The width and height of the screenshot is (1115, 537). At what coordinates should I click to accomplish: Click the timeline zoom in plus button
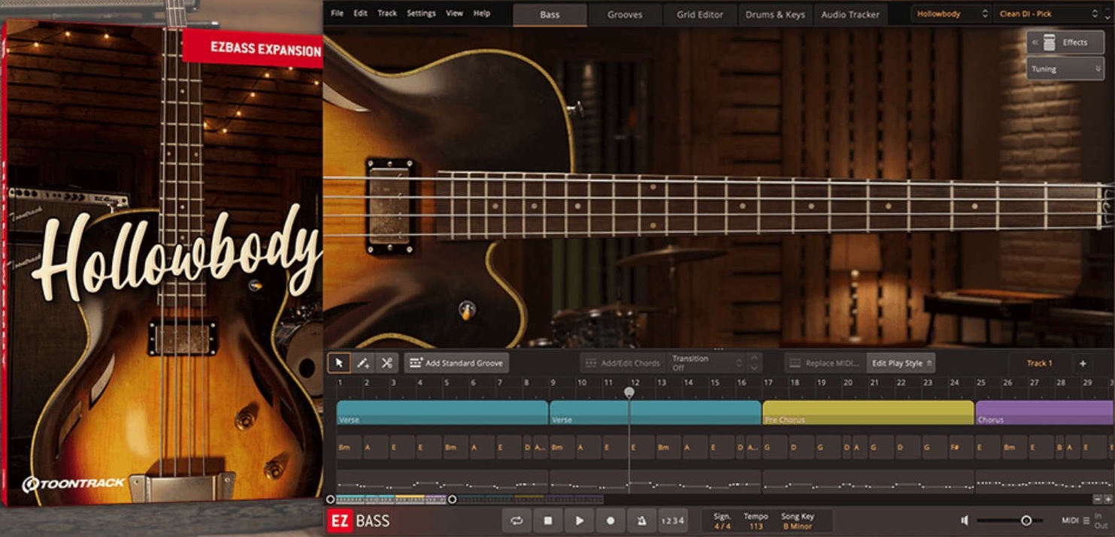click(x=1107, y=499)
